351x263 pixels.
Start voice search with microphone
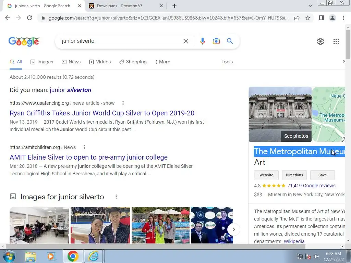[x=202, y=41]
